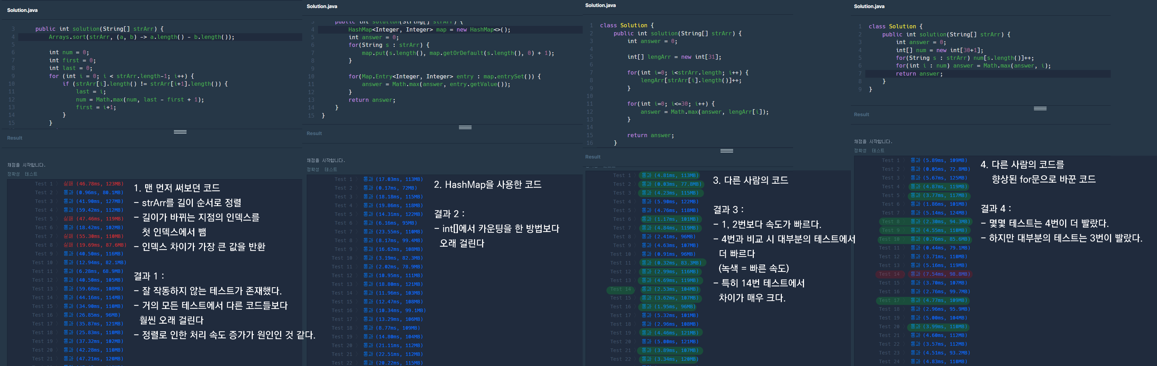Click result 'Test 1 통과 (4.81ms, 113MB)'
The width and height of the screenshot is (1157, 366).
(656, 176)
